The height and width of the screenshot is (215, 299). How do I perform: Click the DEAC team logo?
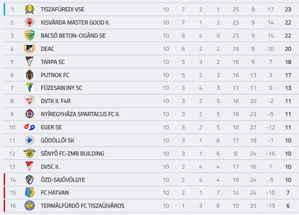tap(29, 49)
